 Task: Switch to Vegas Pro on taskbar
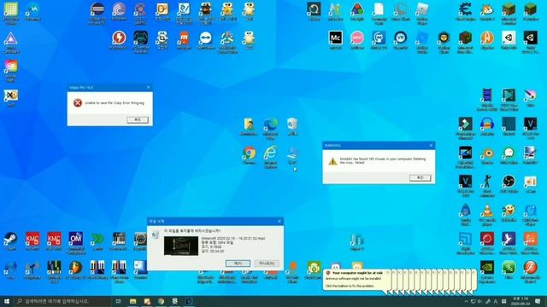click(x=189, y=301)
